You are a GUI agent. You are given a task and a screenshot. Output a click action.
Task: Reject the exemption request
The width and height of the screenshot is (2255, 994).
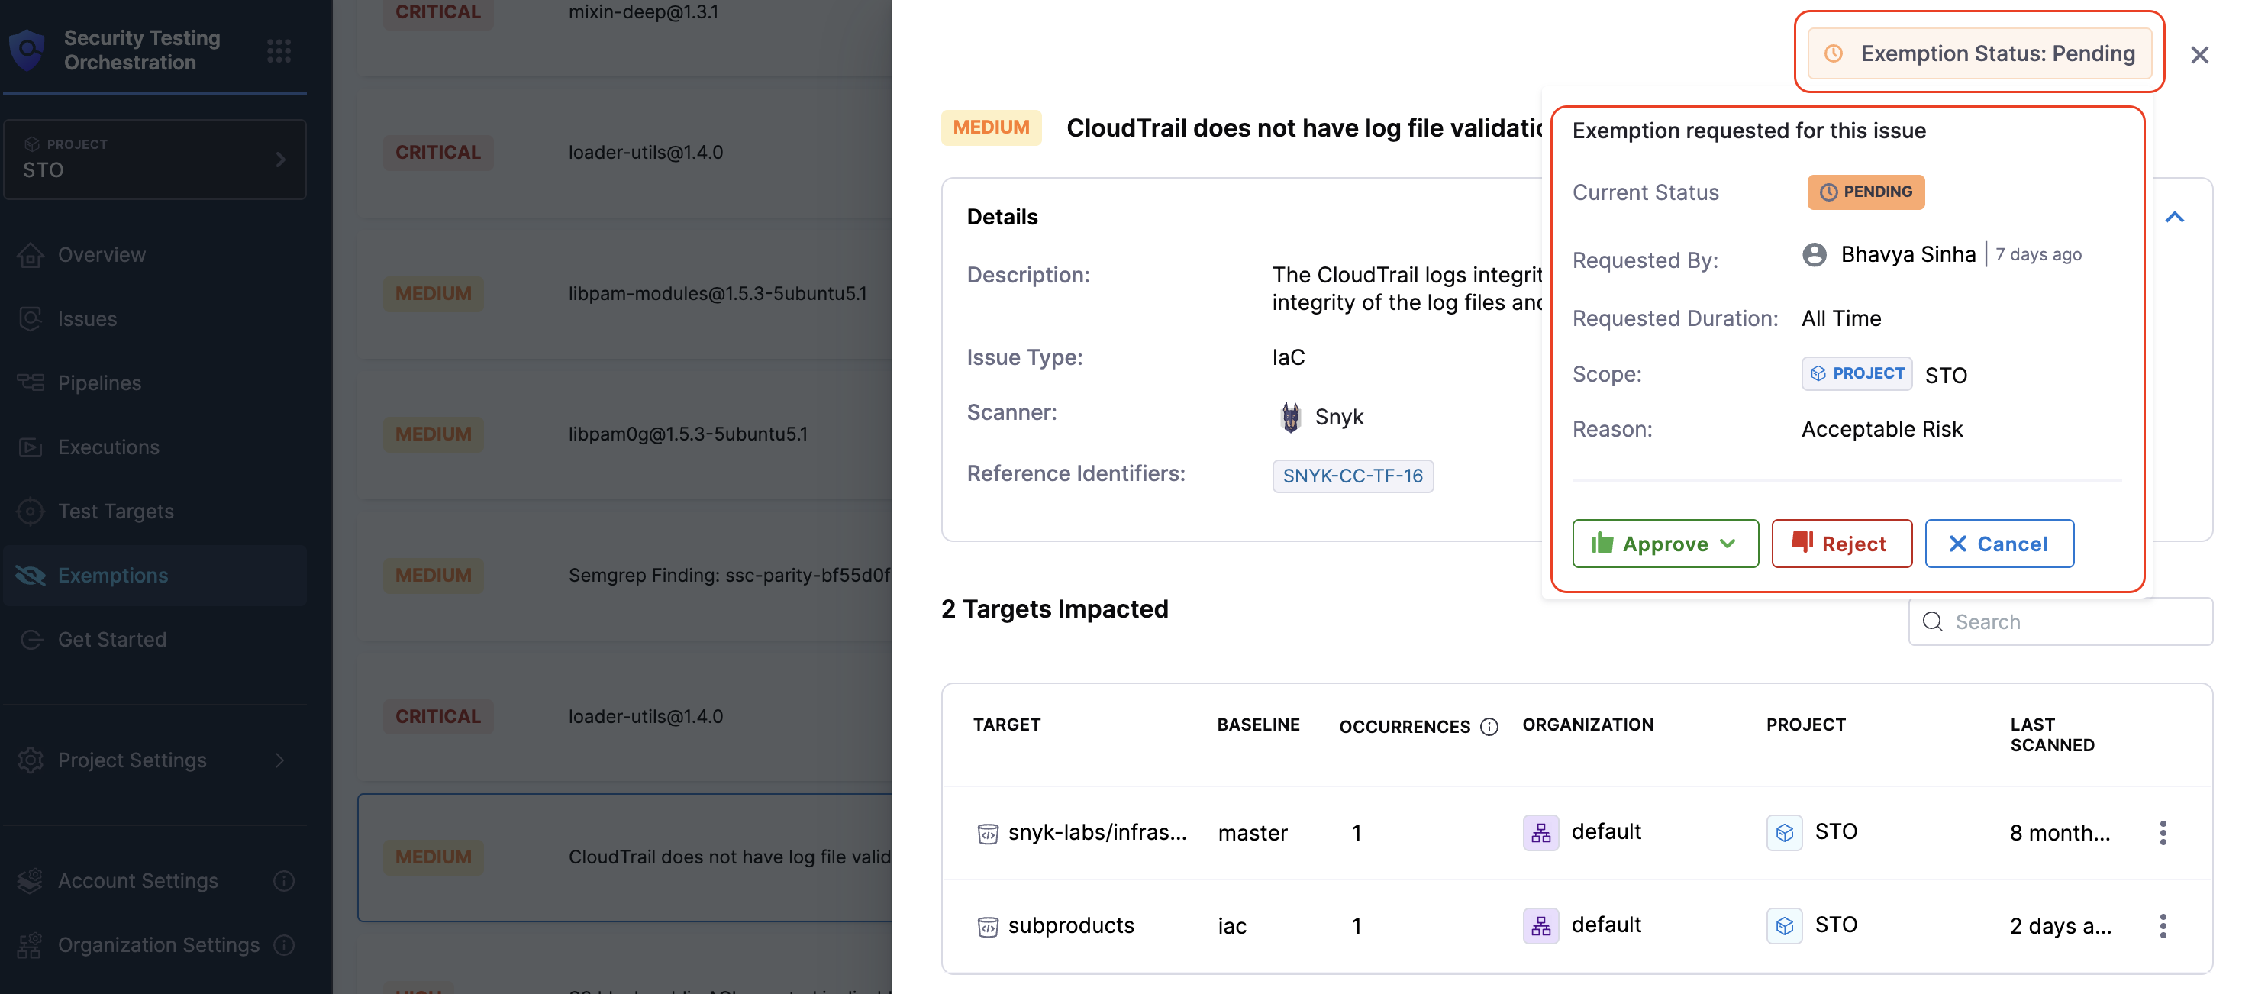click(x=1841, y=543)
